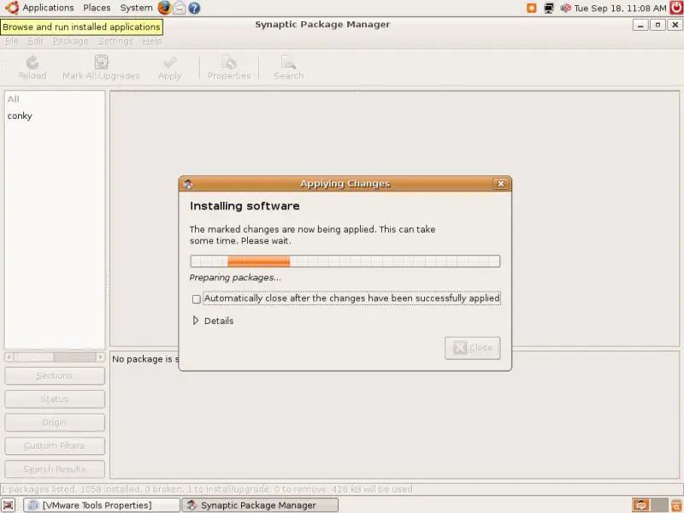Image resolution: width=684 pixels, height=513 pixels.
Task: Open the File menu in Synaptic
Action: pyautogui.click(x=12, y=41)
